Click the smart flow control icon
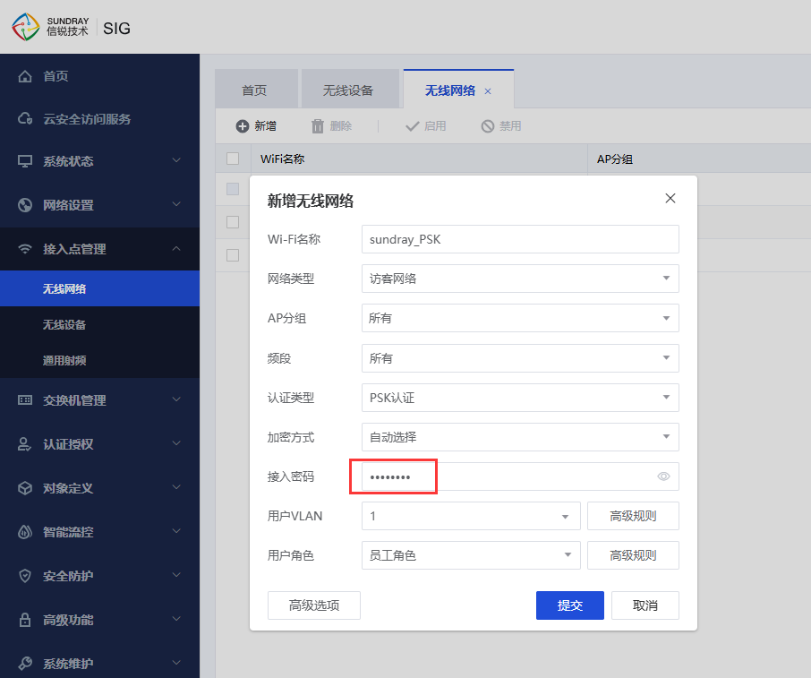The width and height of the screenshot is (811, 678). click(x=25, y=532)
